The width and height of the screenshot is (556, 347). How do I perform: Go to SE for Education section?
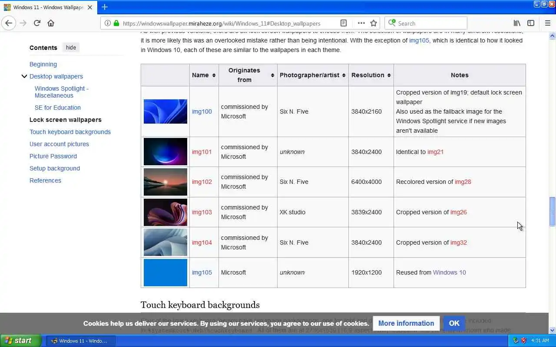point(58,108)
